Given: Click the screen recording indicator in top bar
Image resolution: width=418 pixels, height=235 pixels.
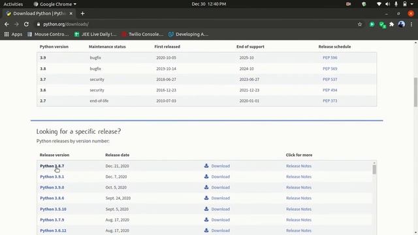Looking at the screenshot, I should pos(348,4).
